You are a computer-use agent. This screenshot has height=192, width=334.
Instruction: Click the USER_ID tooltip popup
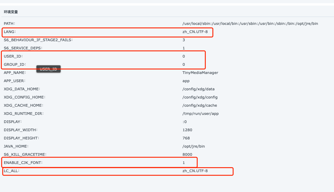(x=49, y=69)
